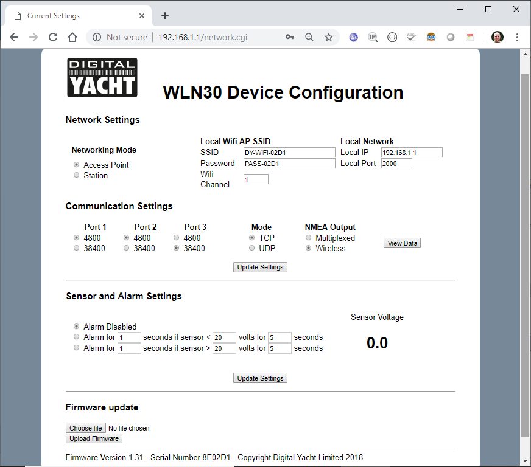
Task: Select 4800 baud for Port 3
Action: pyautogui.click(x=176, y=237)
